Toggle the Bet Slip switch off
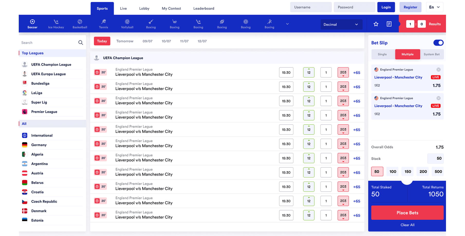 click(x=439, y=43)
